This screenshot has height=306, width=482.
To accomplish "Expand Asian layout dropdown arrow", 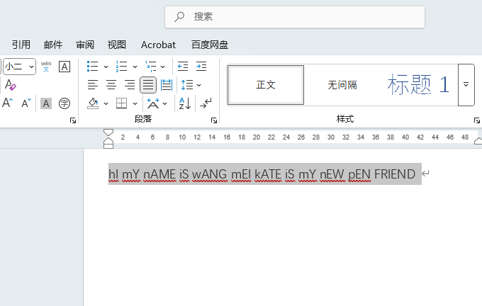I will [164, 104].
